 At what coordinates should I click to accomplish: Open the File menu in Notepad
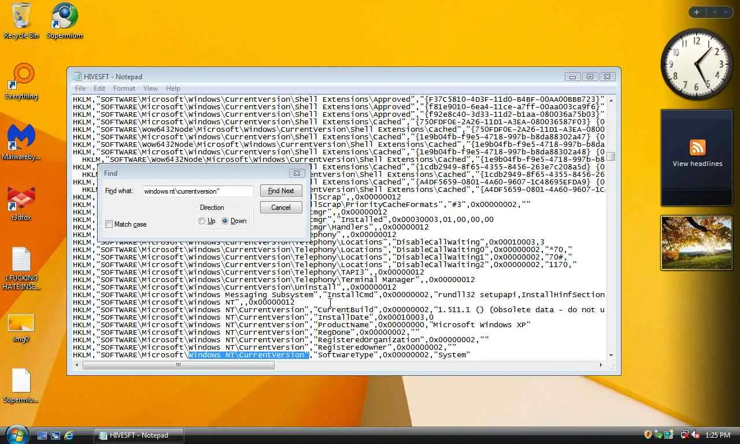pos(80,88)
